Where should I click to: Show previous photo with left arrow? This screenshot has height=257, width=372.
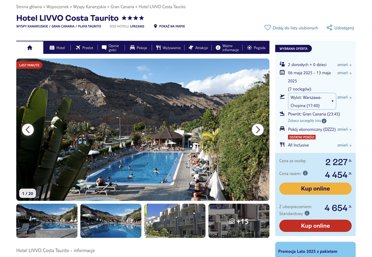pyautogui.click(x=28, y=130)
